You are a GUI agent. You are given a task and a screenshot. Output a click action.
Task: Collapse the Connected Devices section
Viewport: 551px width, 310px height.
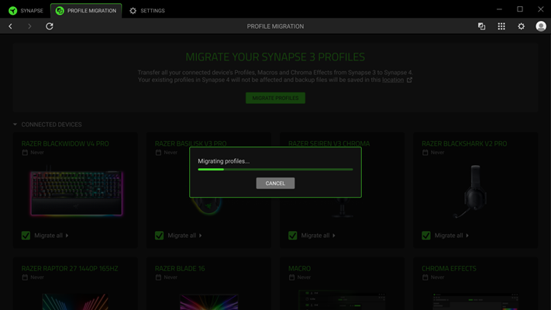[x=15, y=125]
